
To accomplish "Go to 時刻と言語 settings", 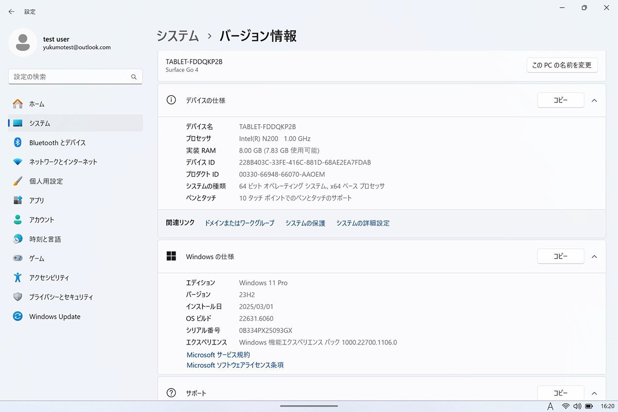I will 45,239.
